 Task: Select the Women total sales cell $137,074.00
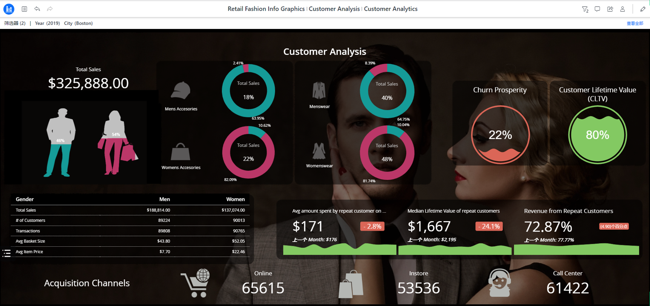(233, 210)
